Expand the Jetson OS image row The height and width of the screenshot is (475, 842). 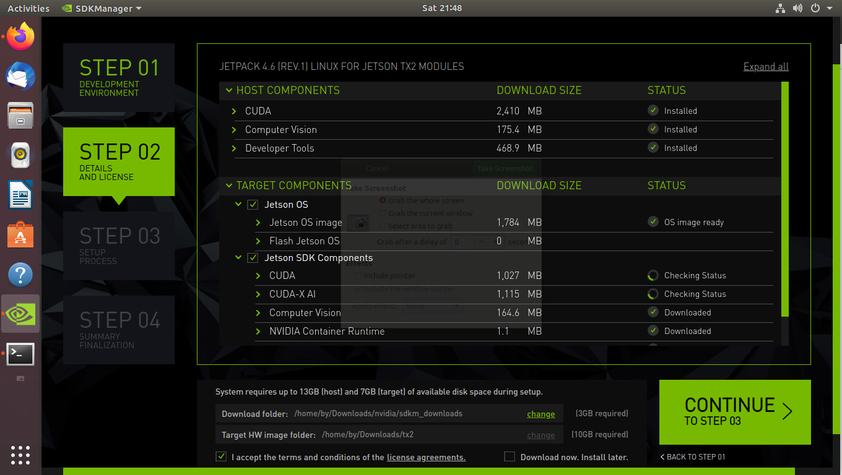[x=259, y=223]
